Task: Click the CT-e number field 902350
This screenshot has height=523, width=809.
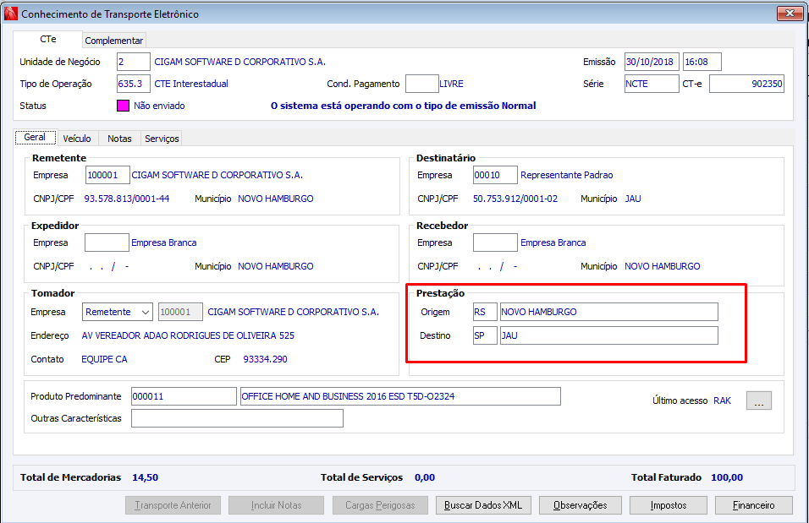Action: (746, 84)
